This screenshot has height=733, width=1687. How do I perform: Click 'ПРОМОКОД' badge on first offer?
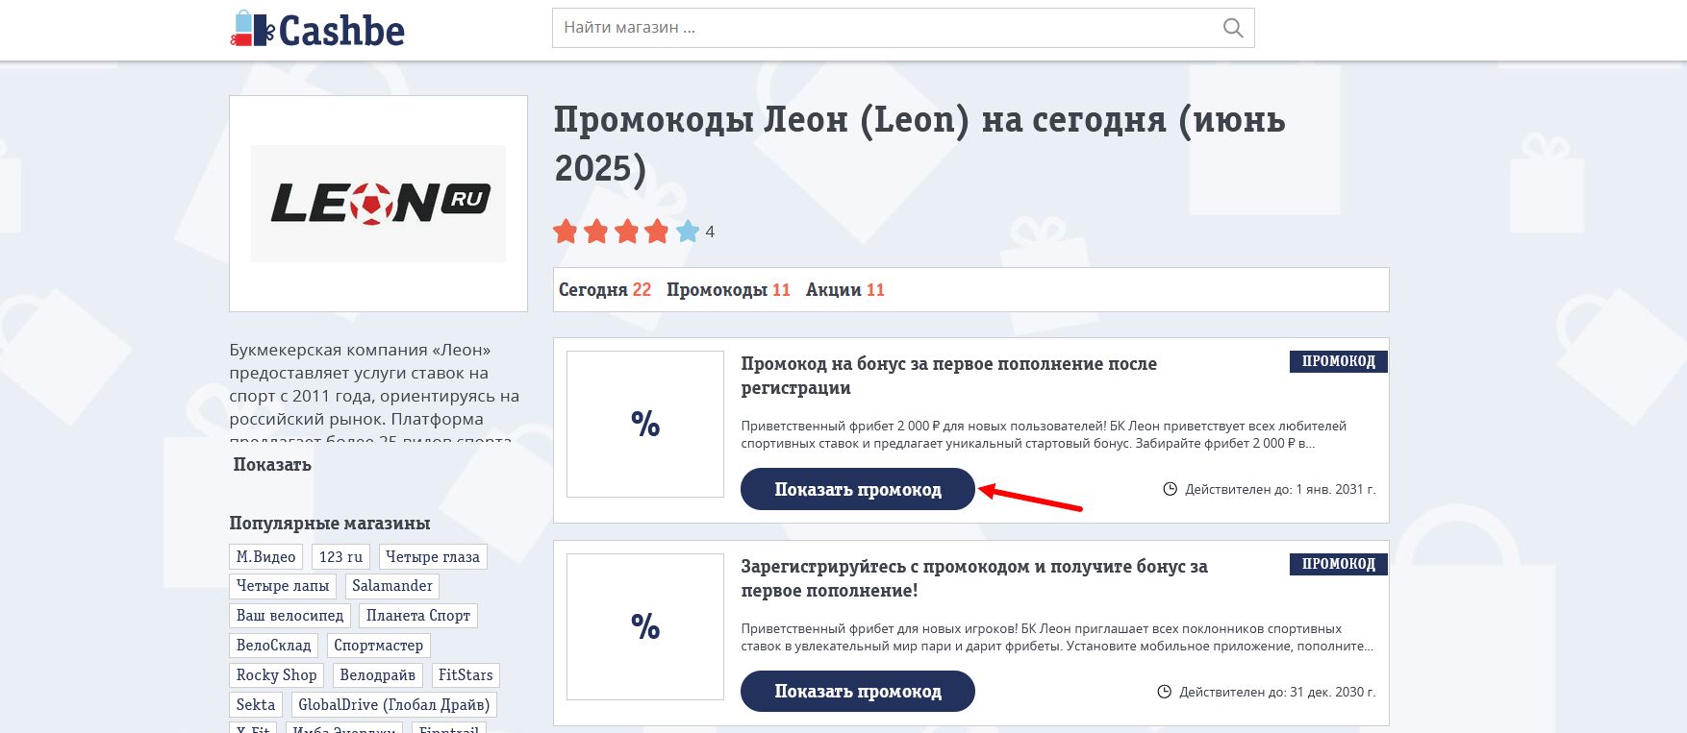[x=1339, y=361]
